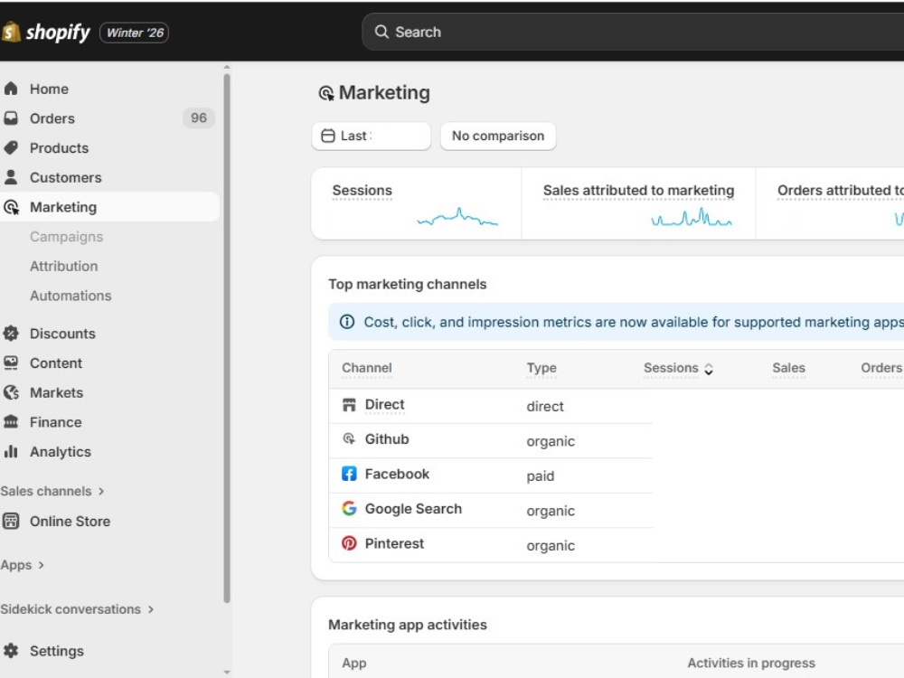Click the Finance bank icon
This screenshot has width=904, height=678.
[x=11, y=422]
